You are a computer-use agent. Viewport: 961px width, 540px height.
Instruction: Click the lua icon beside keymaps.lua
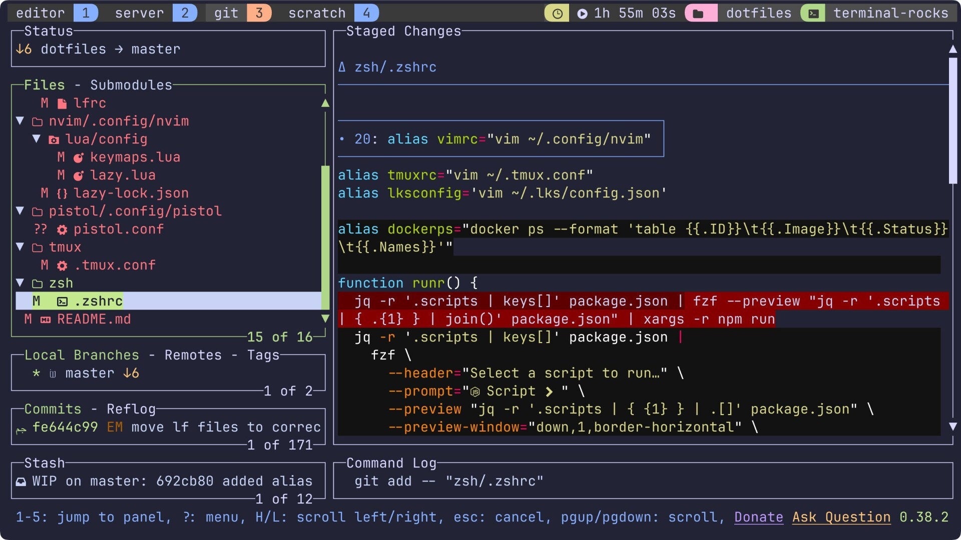(x=78, y=157)
